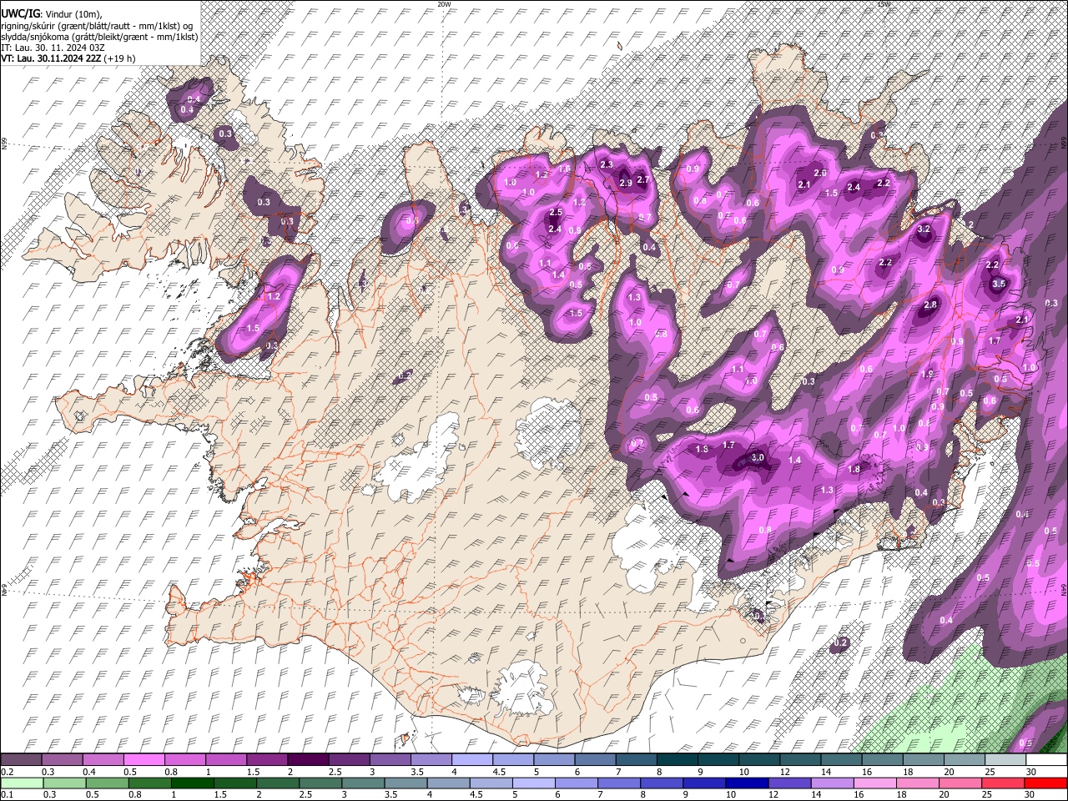The image size is (1068, 801).
Task: Select the rigning/skúrir legend description line
Action: 97,26
